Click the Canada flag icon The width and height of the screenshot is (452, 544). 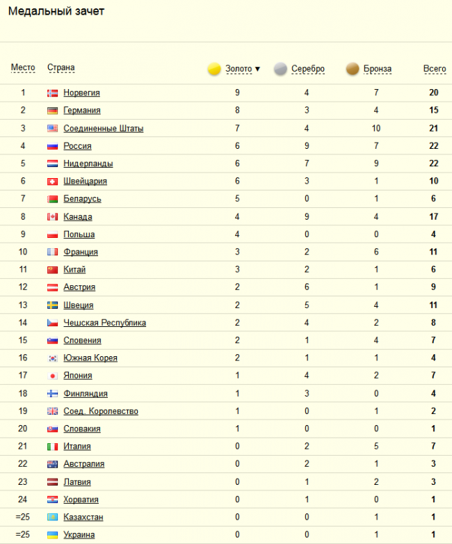(x=52, y=217)
